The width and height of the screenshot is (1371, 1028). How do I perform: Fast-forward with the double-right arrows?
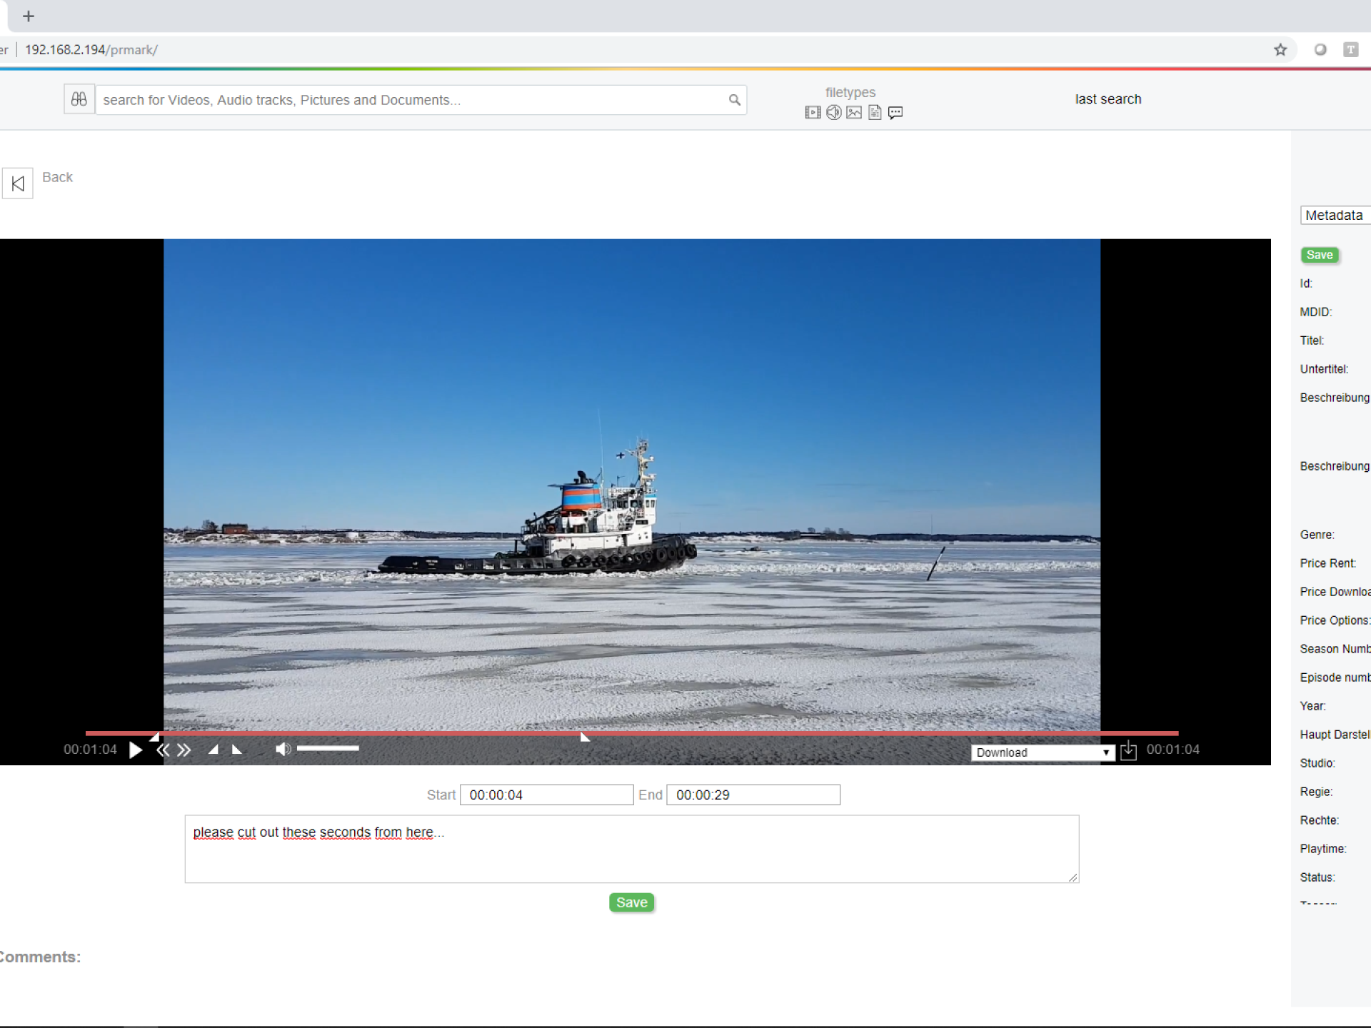click(x=184, y=750)
